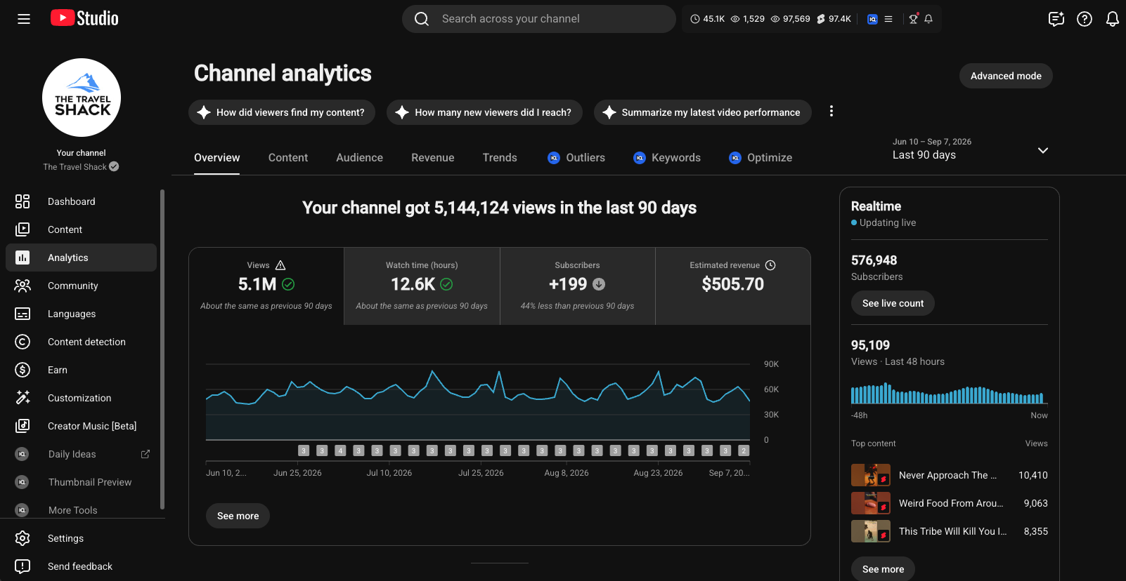Open Customization magic wand icon
1126x581 pixels.
(x=22, y=398)
